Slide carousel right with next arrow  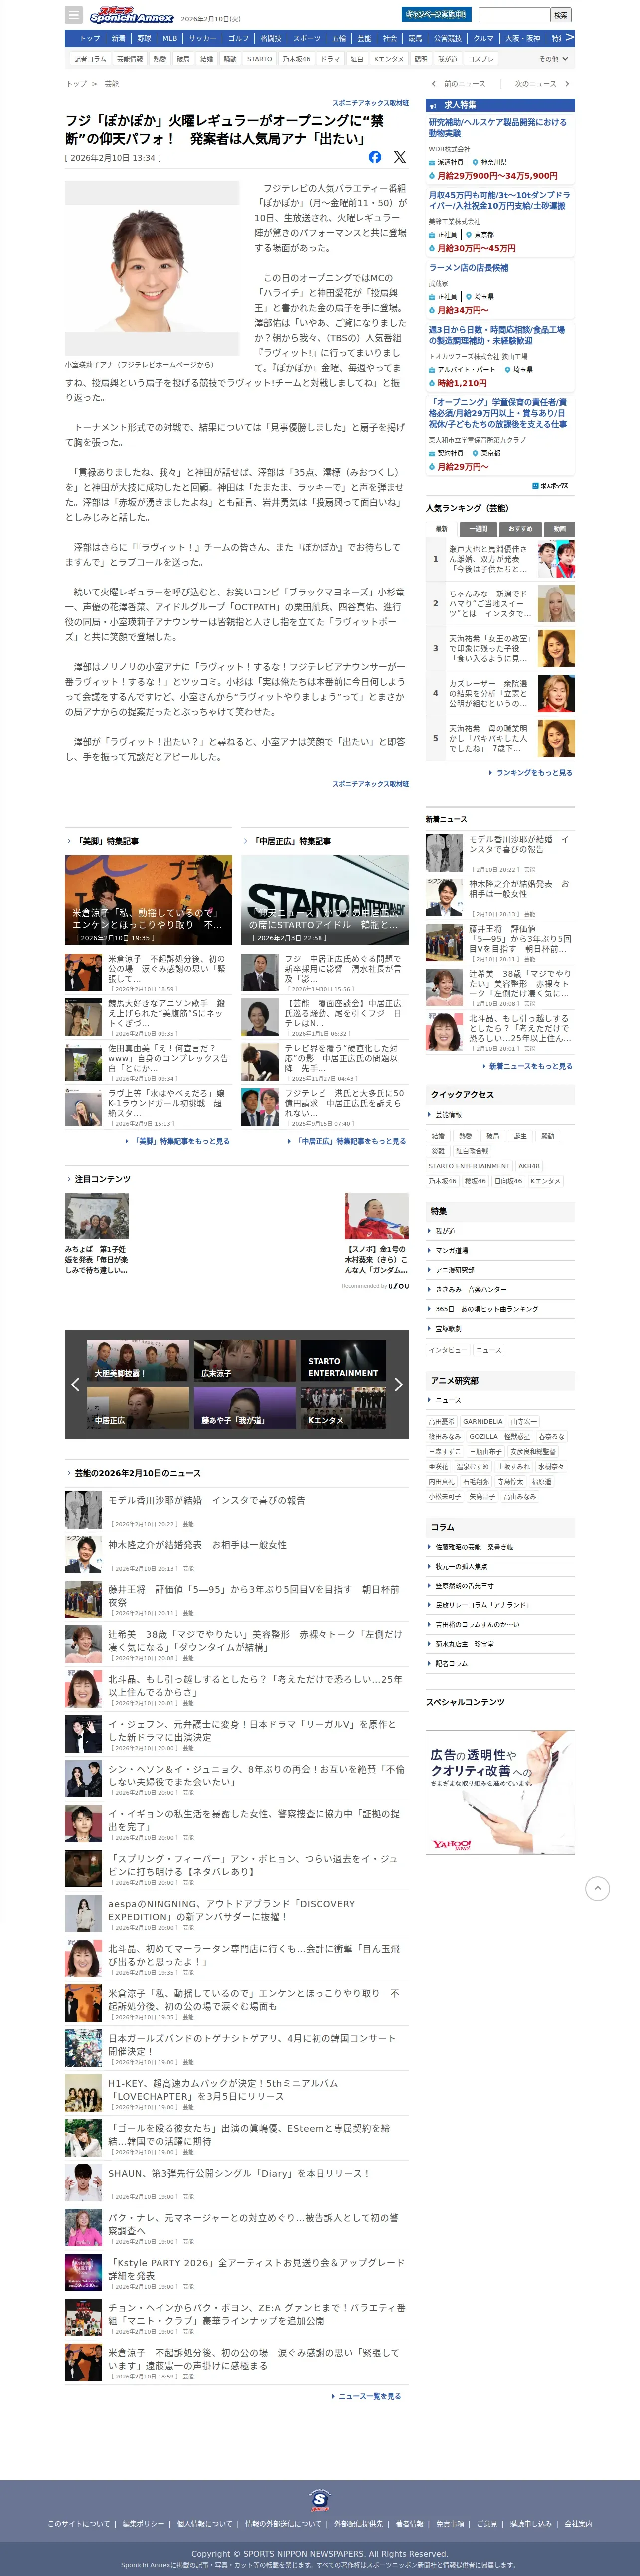[x=398, y=1384]
